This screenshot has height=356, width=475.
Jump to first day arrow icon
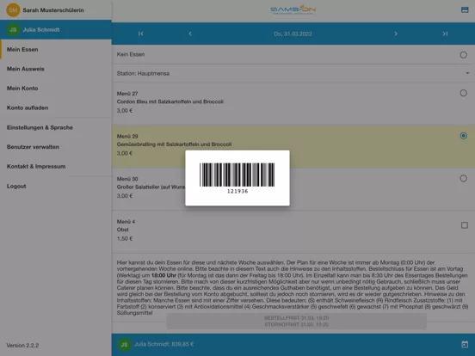(141, 34)
